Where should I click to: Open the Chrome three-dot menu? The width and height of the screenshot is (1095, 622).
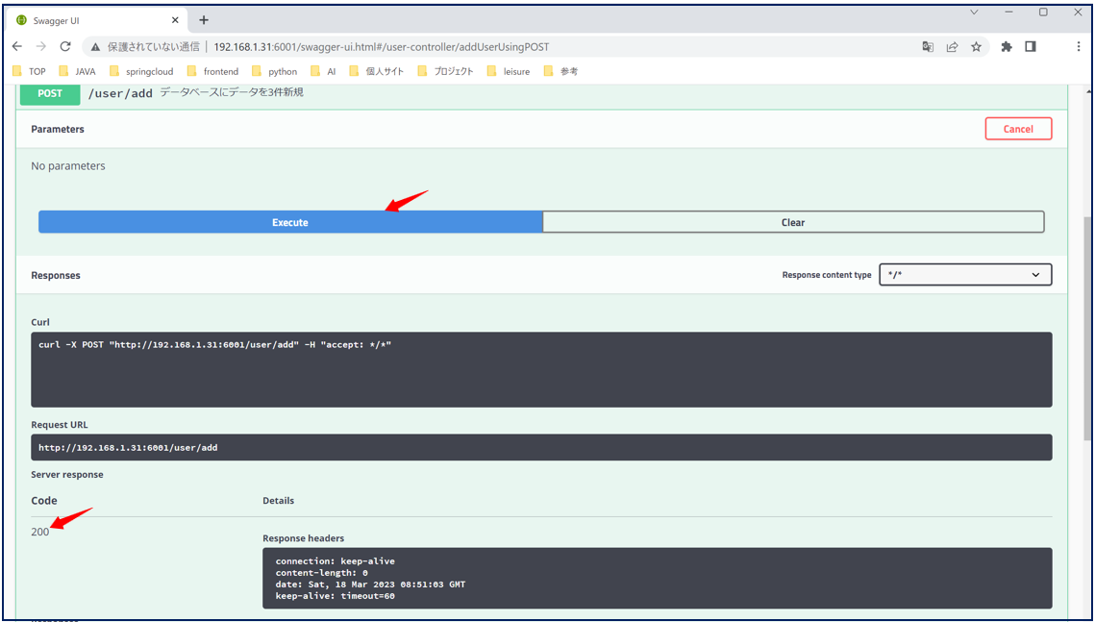(1080, 47)
